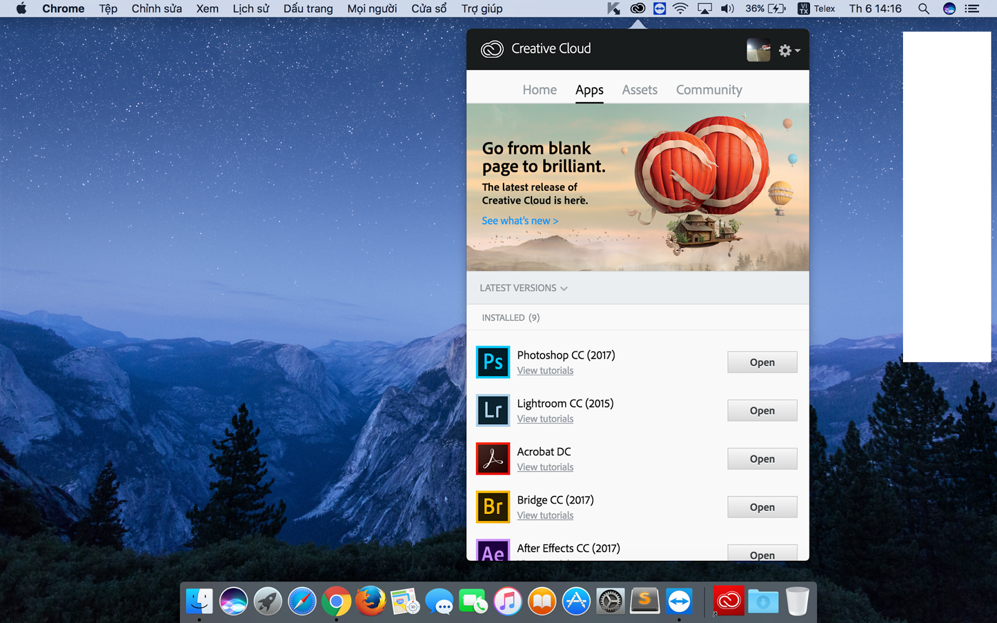Launch Sublime Text from the dock
This screenshot has height=623, width=997.
tap(645, 602)
